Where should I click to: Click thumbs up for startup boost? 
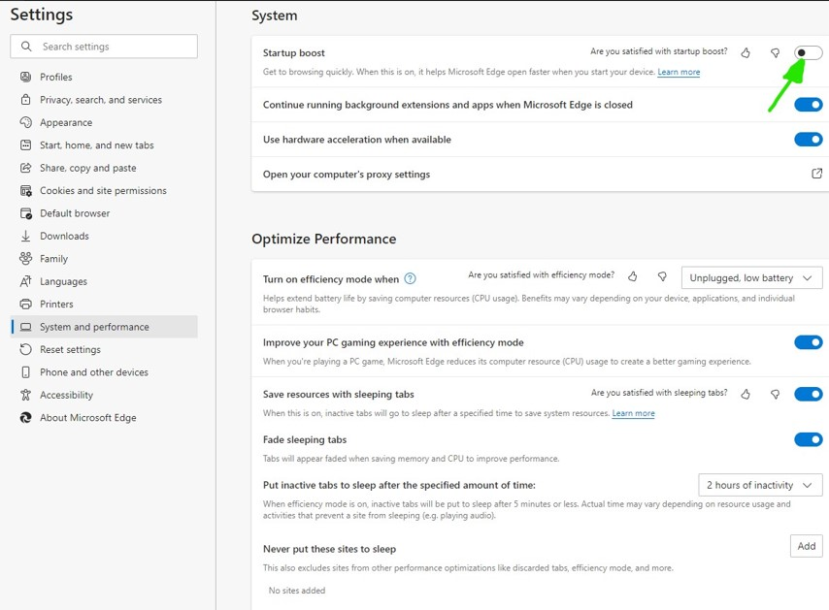746,52
